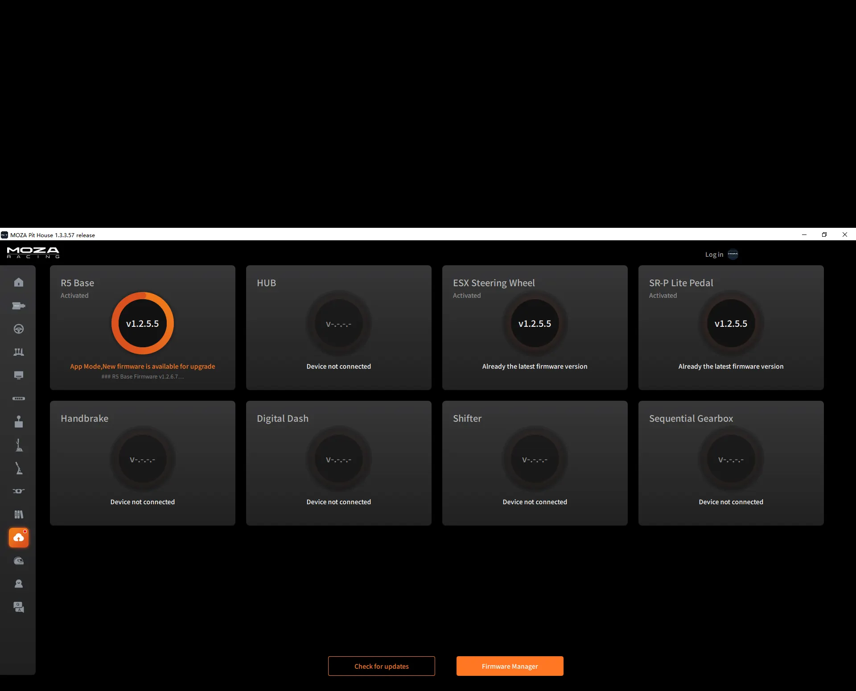Open the user profile sidebar icon
This screenshot has width=856, height=691.
[19, 584]
